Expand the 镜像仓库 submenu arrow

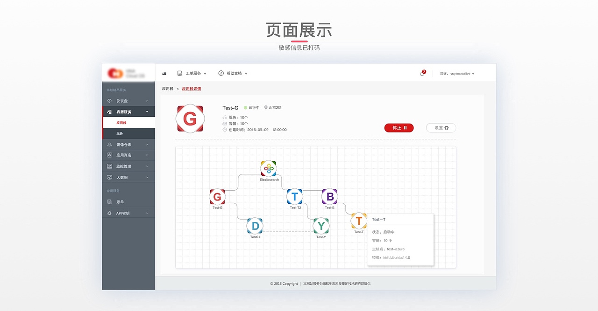(147, 145)
